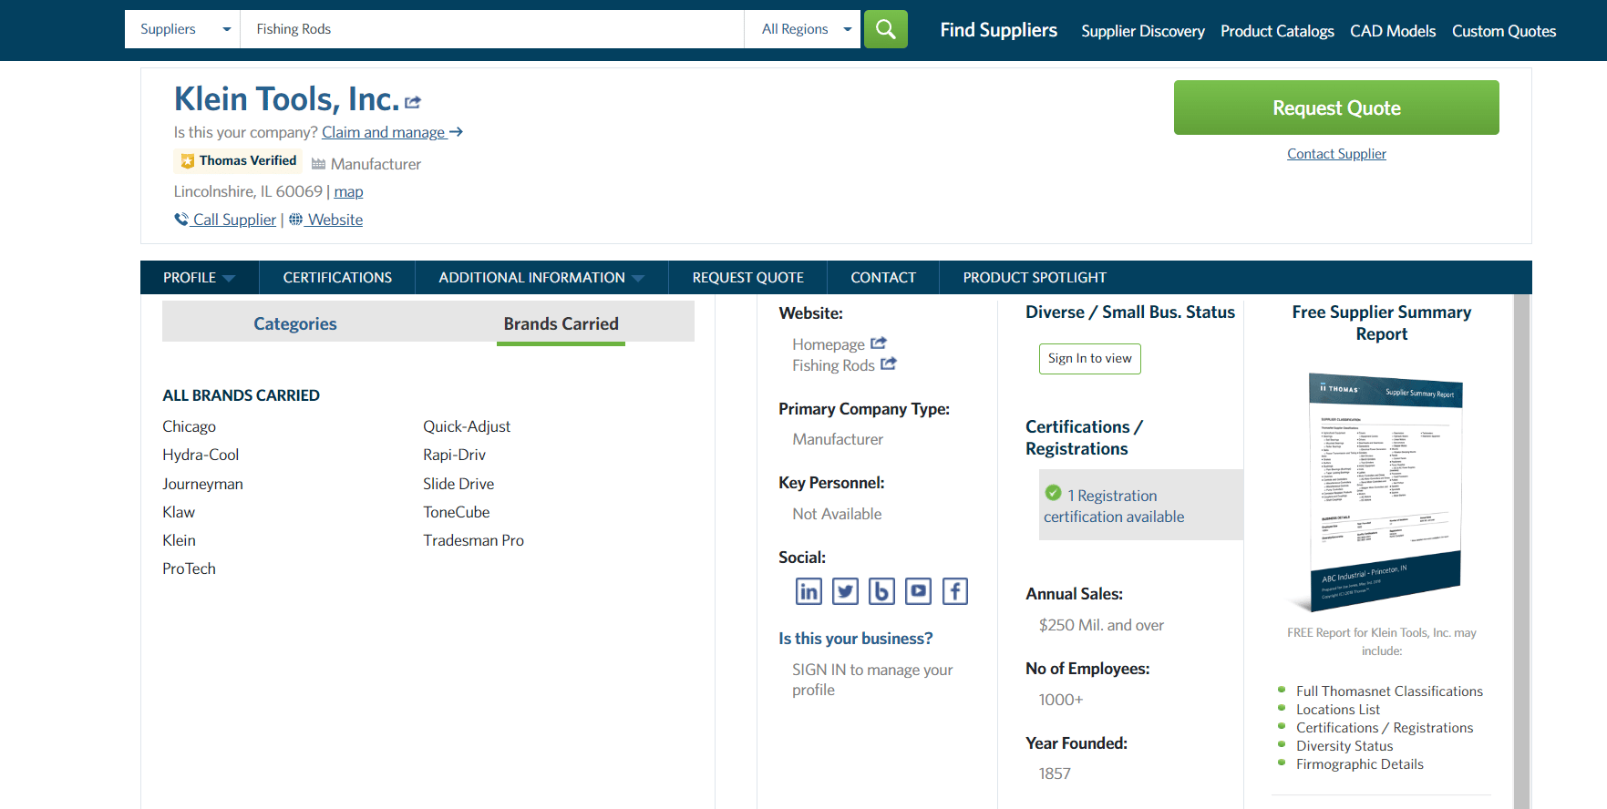This screenshot has width=1607, height=809.
Task: Click 1 Registration certification available
Action: point(1114,506)
